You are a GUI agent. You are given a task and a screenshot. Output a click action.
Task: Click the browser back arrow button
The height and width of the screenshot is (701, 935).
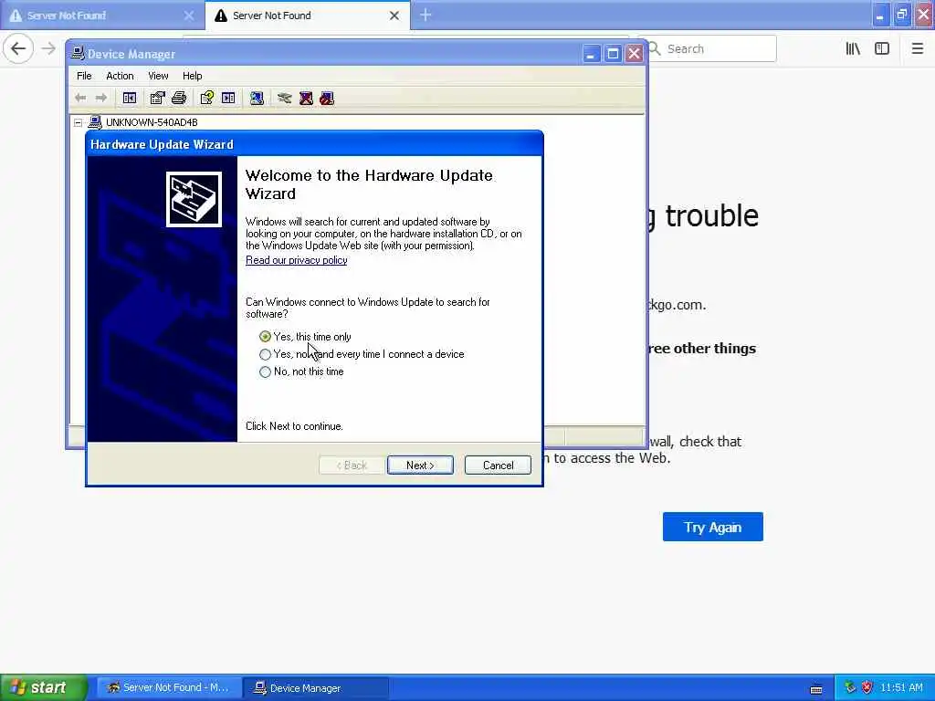point(18,48)
